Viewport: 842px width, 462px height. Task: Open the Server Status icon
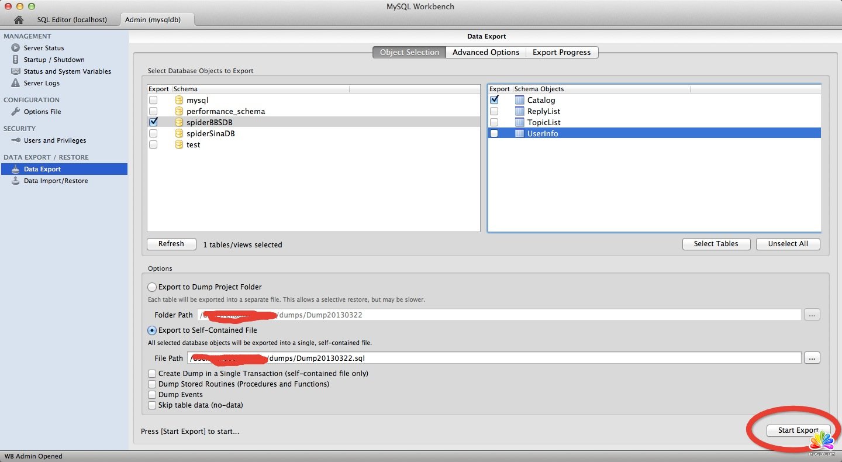click(16, 48)
